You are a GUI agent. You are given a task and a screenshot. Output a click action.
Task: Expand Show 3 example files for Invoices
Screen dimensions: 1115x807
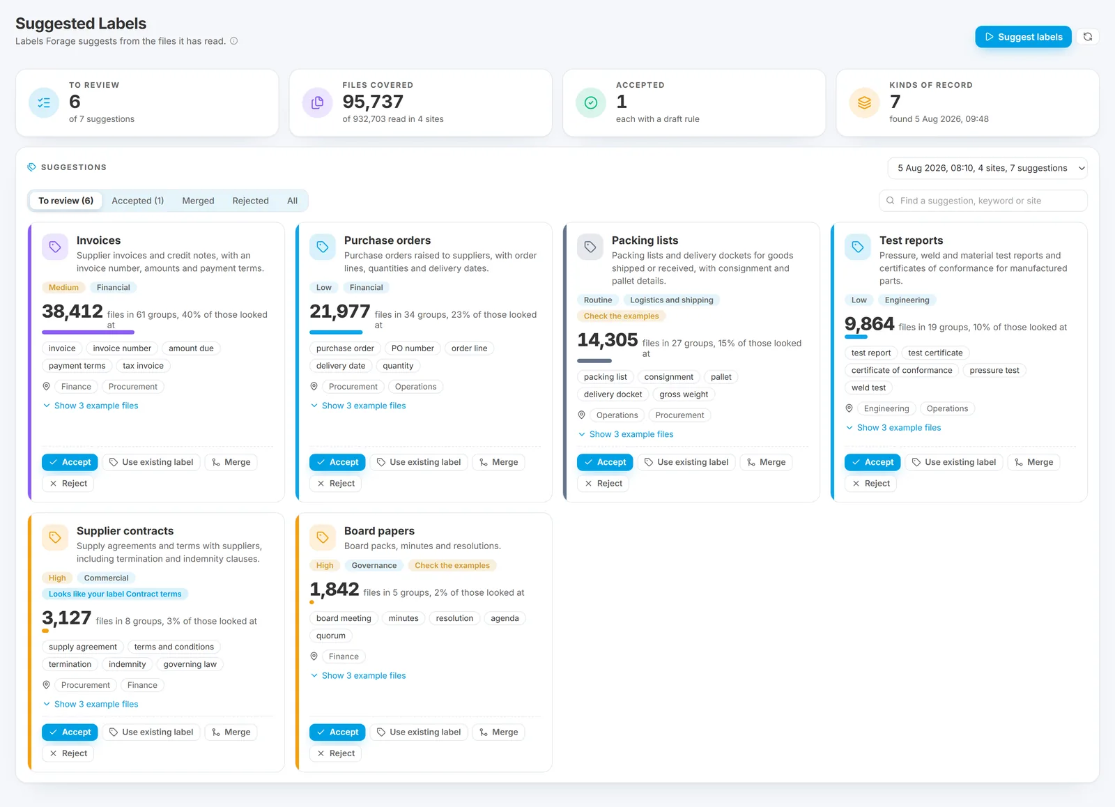91,406
